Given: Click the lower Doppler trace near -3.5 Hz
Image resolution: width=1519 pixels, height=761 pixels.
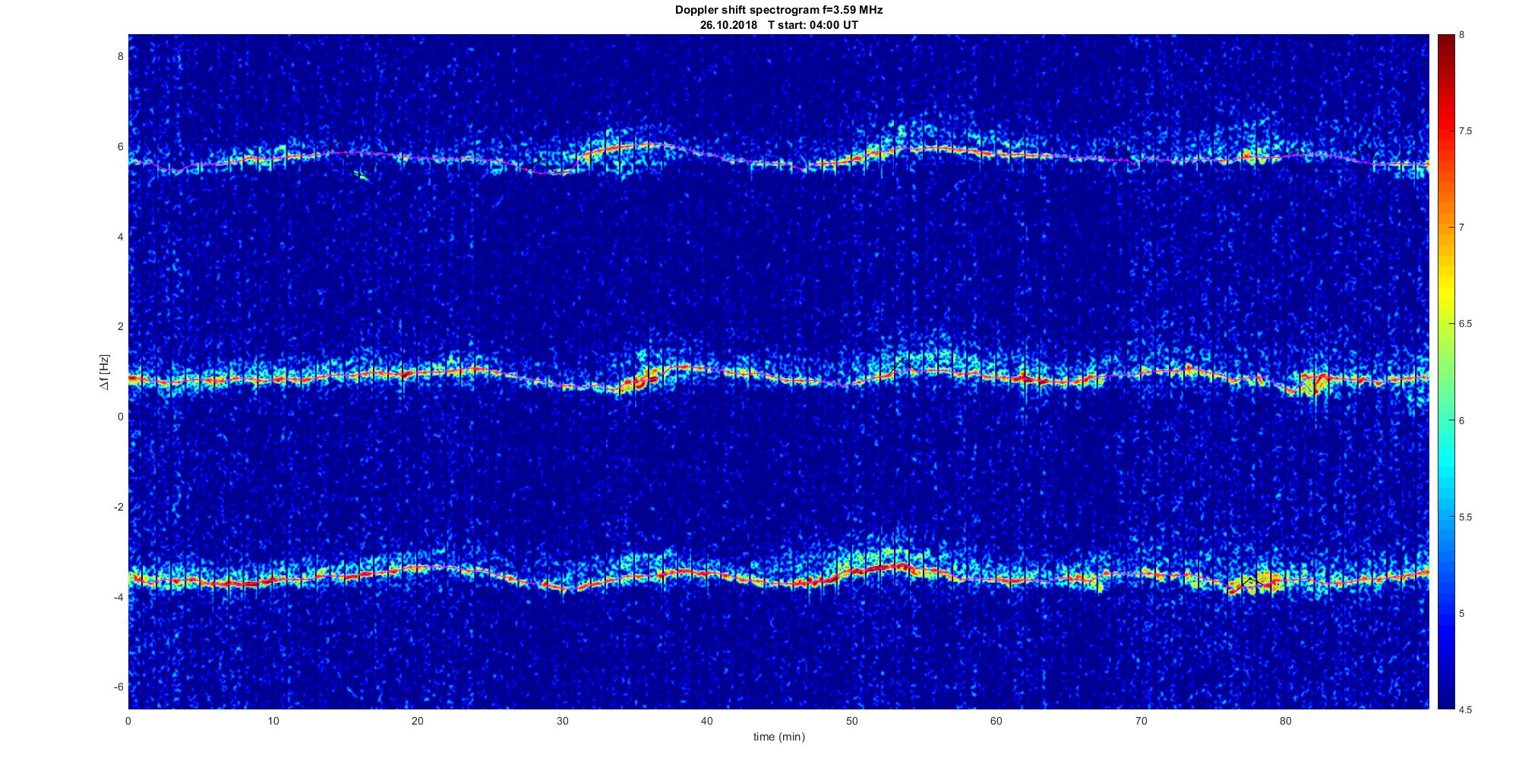Looking at the screenshot, I should click(778, 578).
